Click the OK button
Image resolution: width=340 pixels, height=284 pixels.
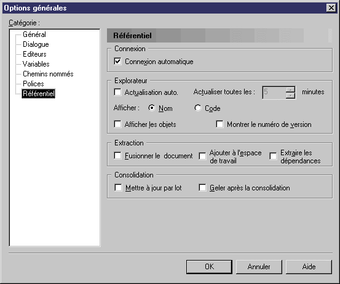click(209, 267)
